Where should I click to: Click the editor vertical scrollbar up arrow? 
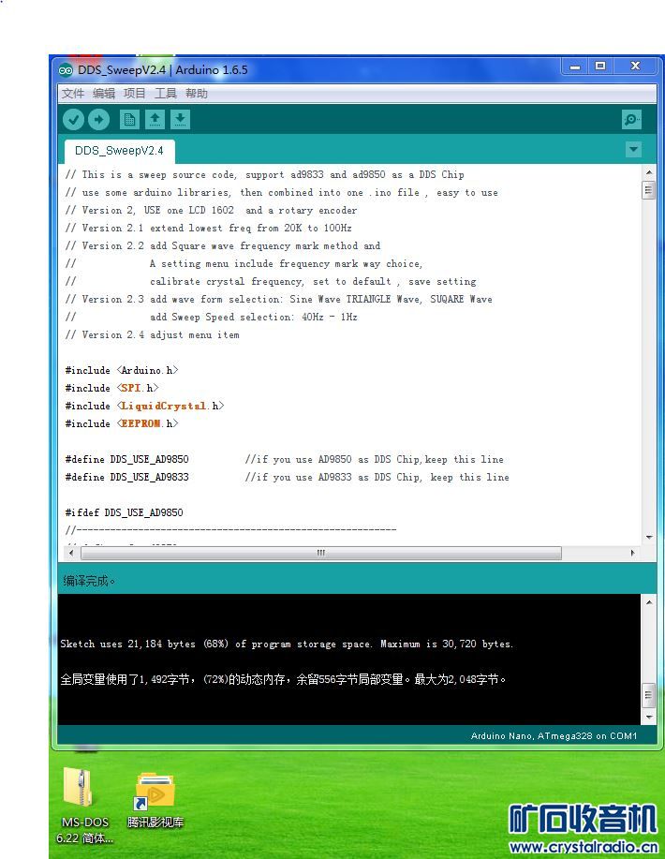point(648,172)
